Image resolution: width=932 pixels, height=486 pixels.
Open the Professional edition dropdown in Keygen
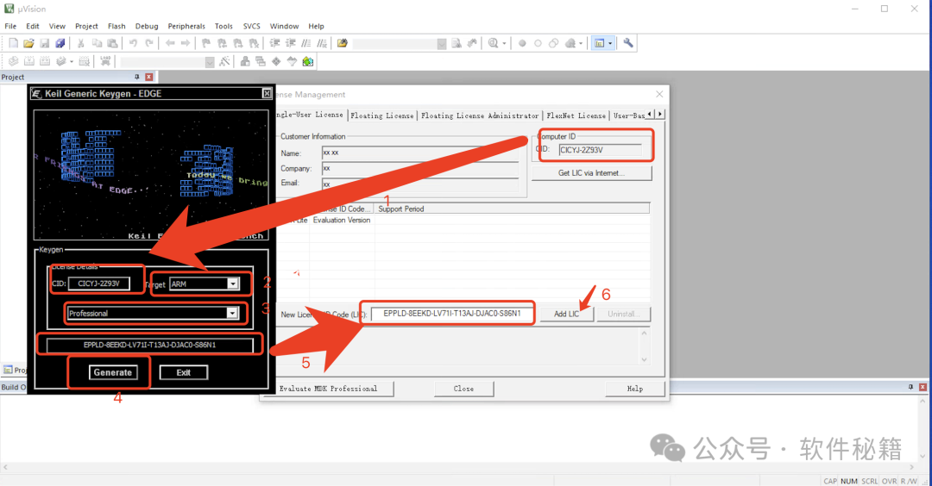pyautogui.click(x=232, y=313)
